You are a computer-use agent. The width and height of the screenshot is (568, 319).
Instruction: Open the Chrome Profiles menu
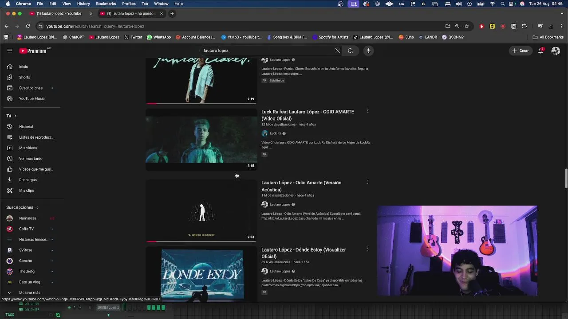coord(129,4)
